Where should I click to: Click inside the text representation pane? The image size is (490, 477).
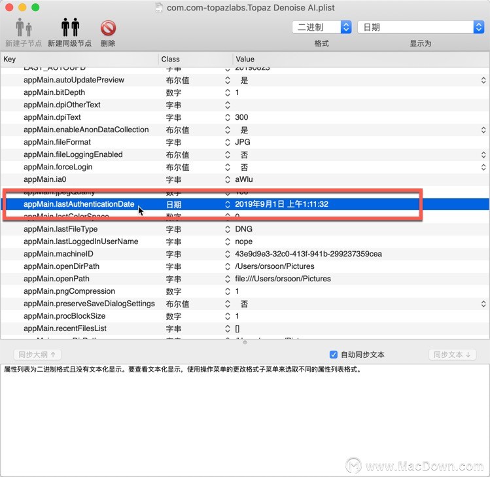[x=245, y=420]
